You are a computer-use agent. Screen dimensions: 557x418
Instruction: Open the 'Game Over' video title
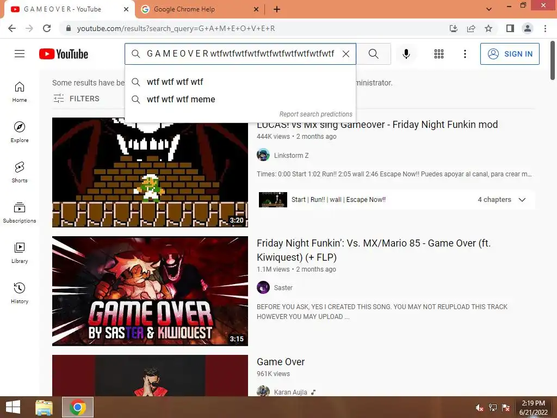coord(281,362)
